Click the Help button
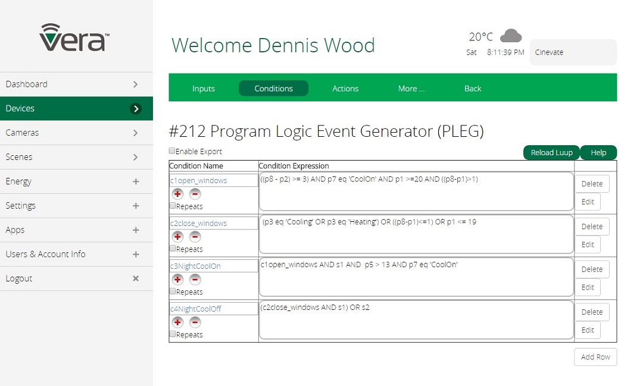This screenshot has width=643, height=386. click(598, 152)
